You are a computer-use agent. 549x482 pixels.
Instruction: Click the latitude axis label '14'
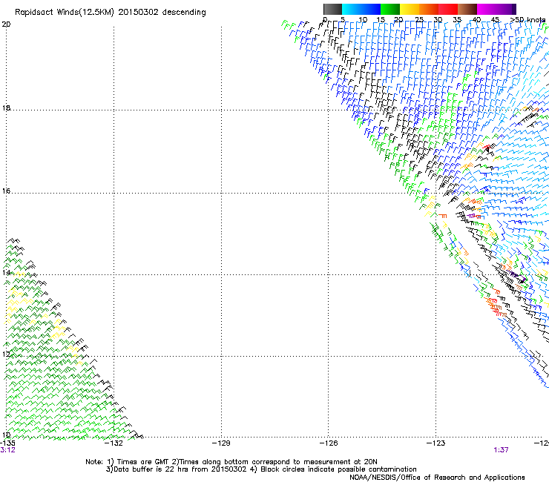(6, 273)
